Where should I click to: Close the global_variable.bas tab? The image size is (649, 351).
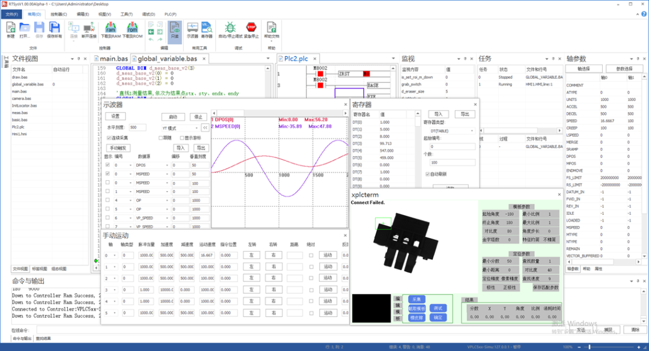pos(204,59)
